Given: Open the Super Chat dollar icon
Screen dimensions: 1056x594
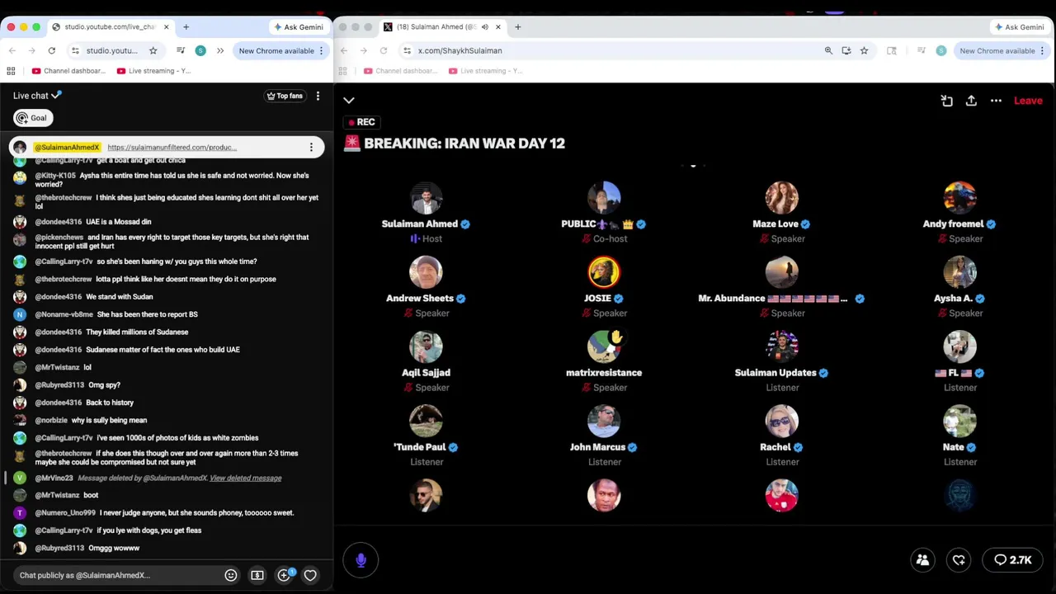Looking at the screenshot, I should [257, 575].
